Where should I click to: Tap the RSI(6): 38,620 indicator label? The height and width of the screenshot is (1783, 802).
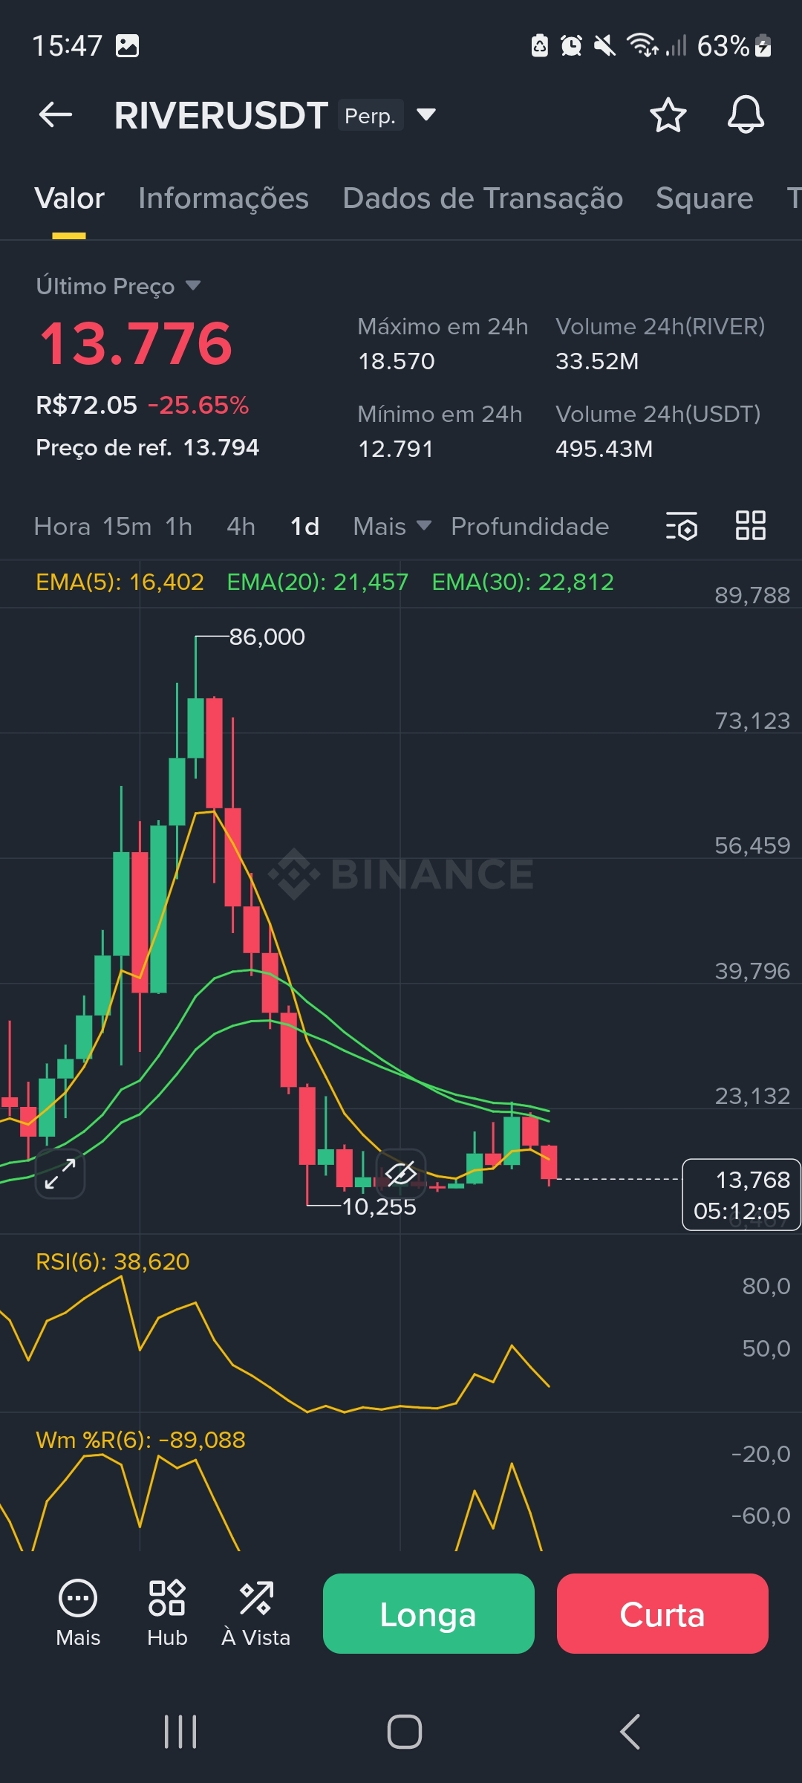(x=113, y=1261)
